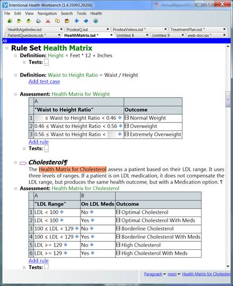Click diamond icon after 'No' in row 1
The image size is (233, 286).
tap(92, 212)
